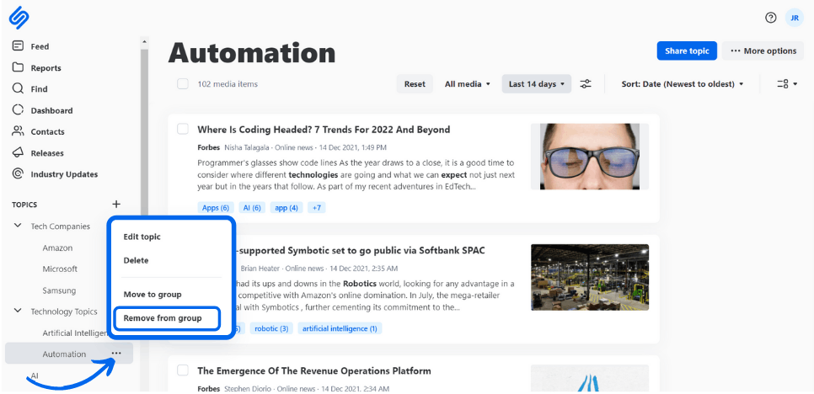
Task: Click the robotic (3) tag
Action: 271,328
